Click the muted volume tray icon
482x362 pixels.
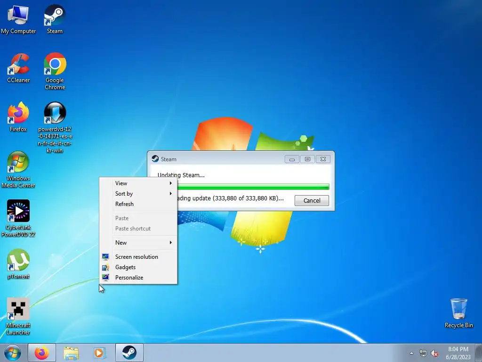click(434, 354)
